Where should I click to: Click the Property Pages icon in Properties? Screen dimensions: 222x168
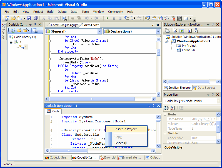[x=181, y=108]
